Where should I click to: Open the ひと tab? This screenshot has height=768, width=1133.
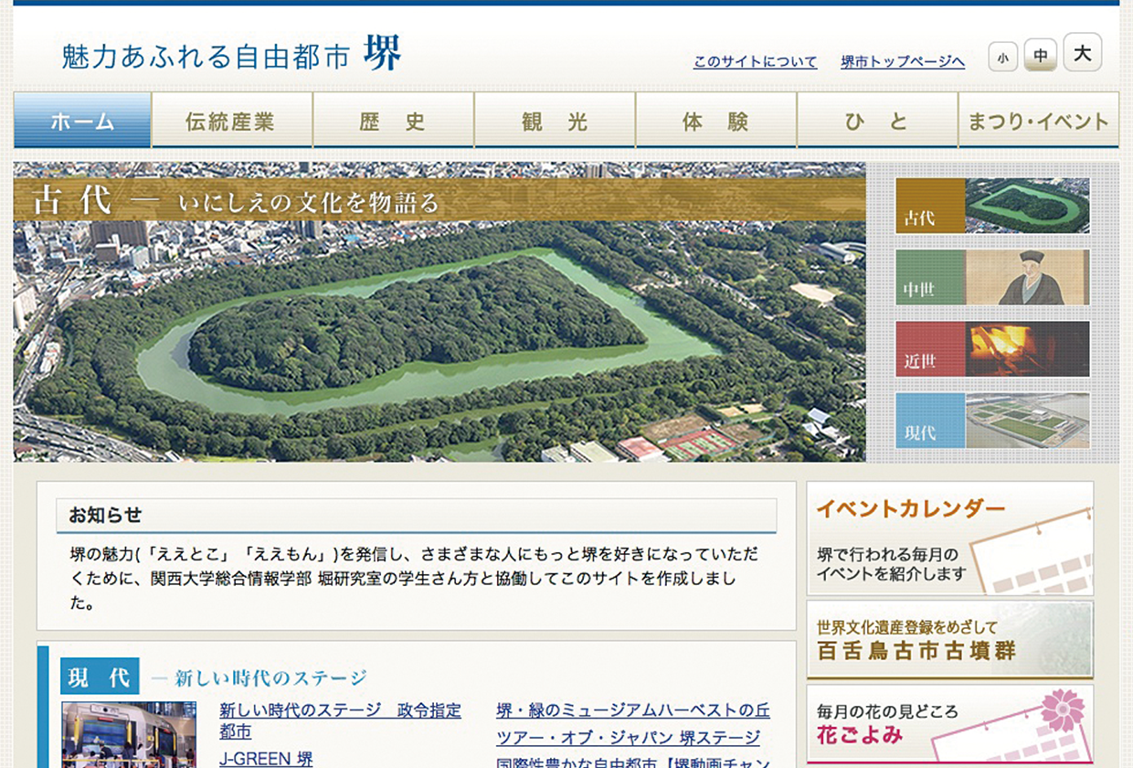(876, 121)
